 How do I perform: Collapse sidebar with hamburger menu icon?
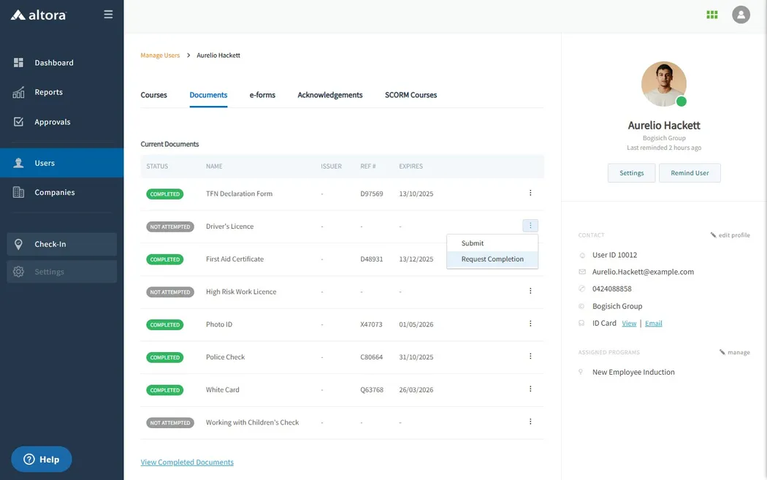(x=108, y=14)
